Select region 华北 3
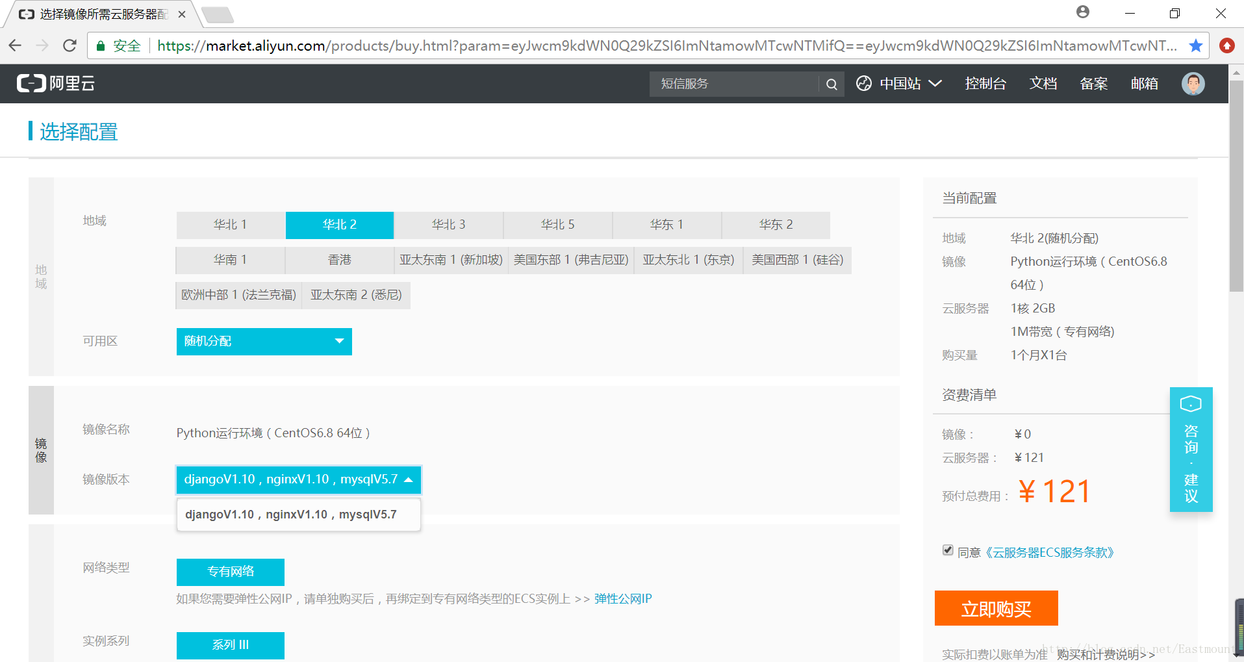Viewport: 1244px width, 662px height. [449, 225]
